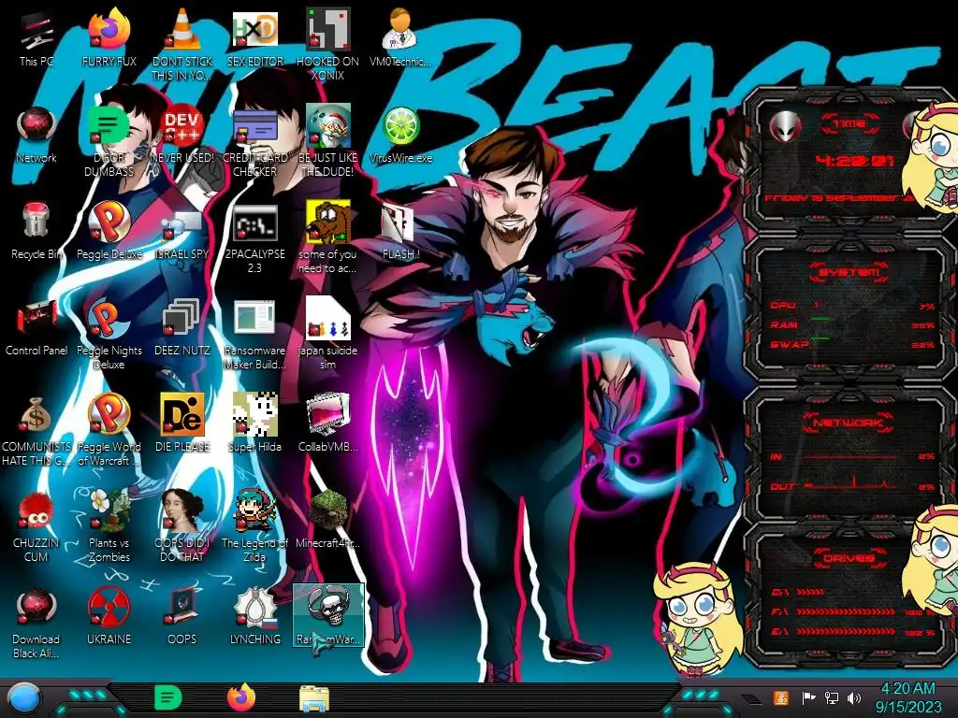Click the TIME header of the widget
The image size is (958, 718).
click(x=849, y=123)
